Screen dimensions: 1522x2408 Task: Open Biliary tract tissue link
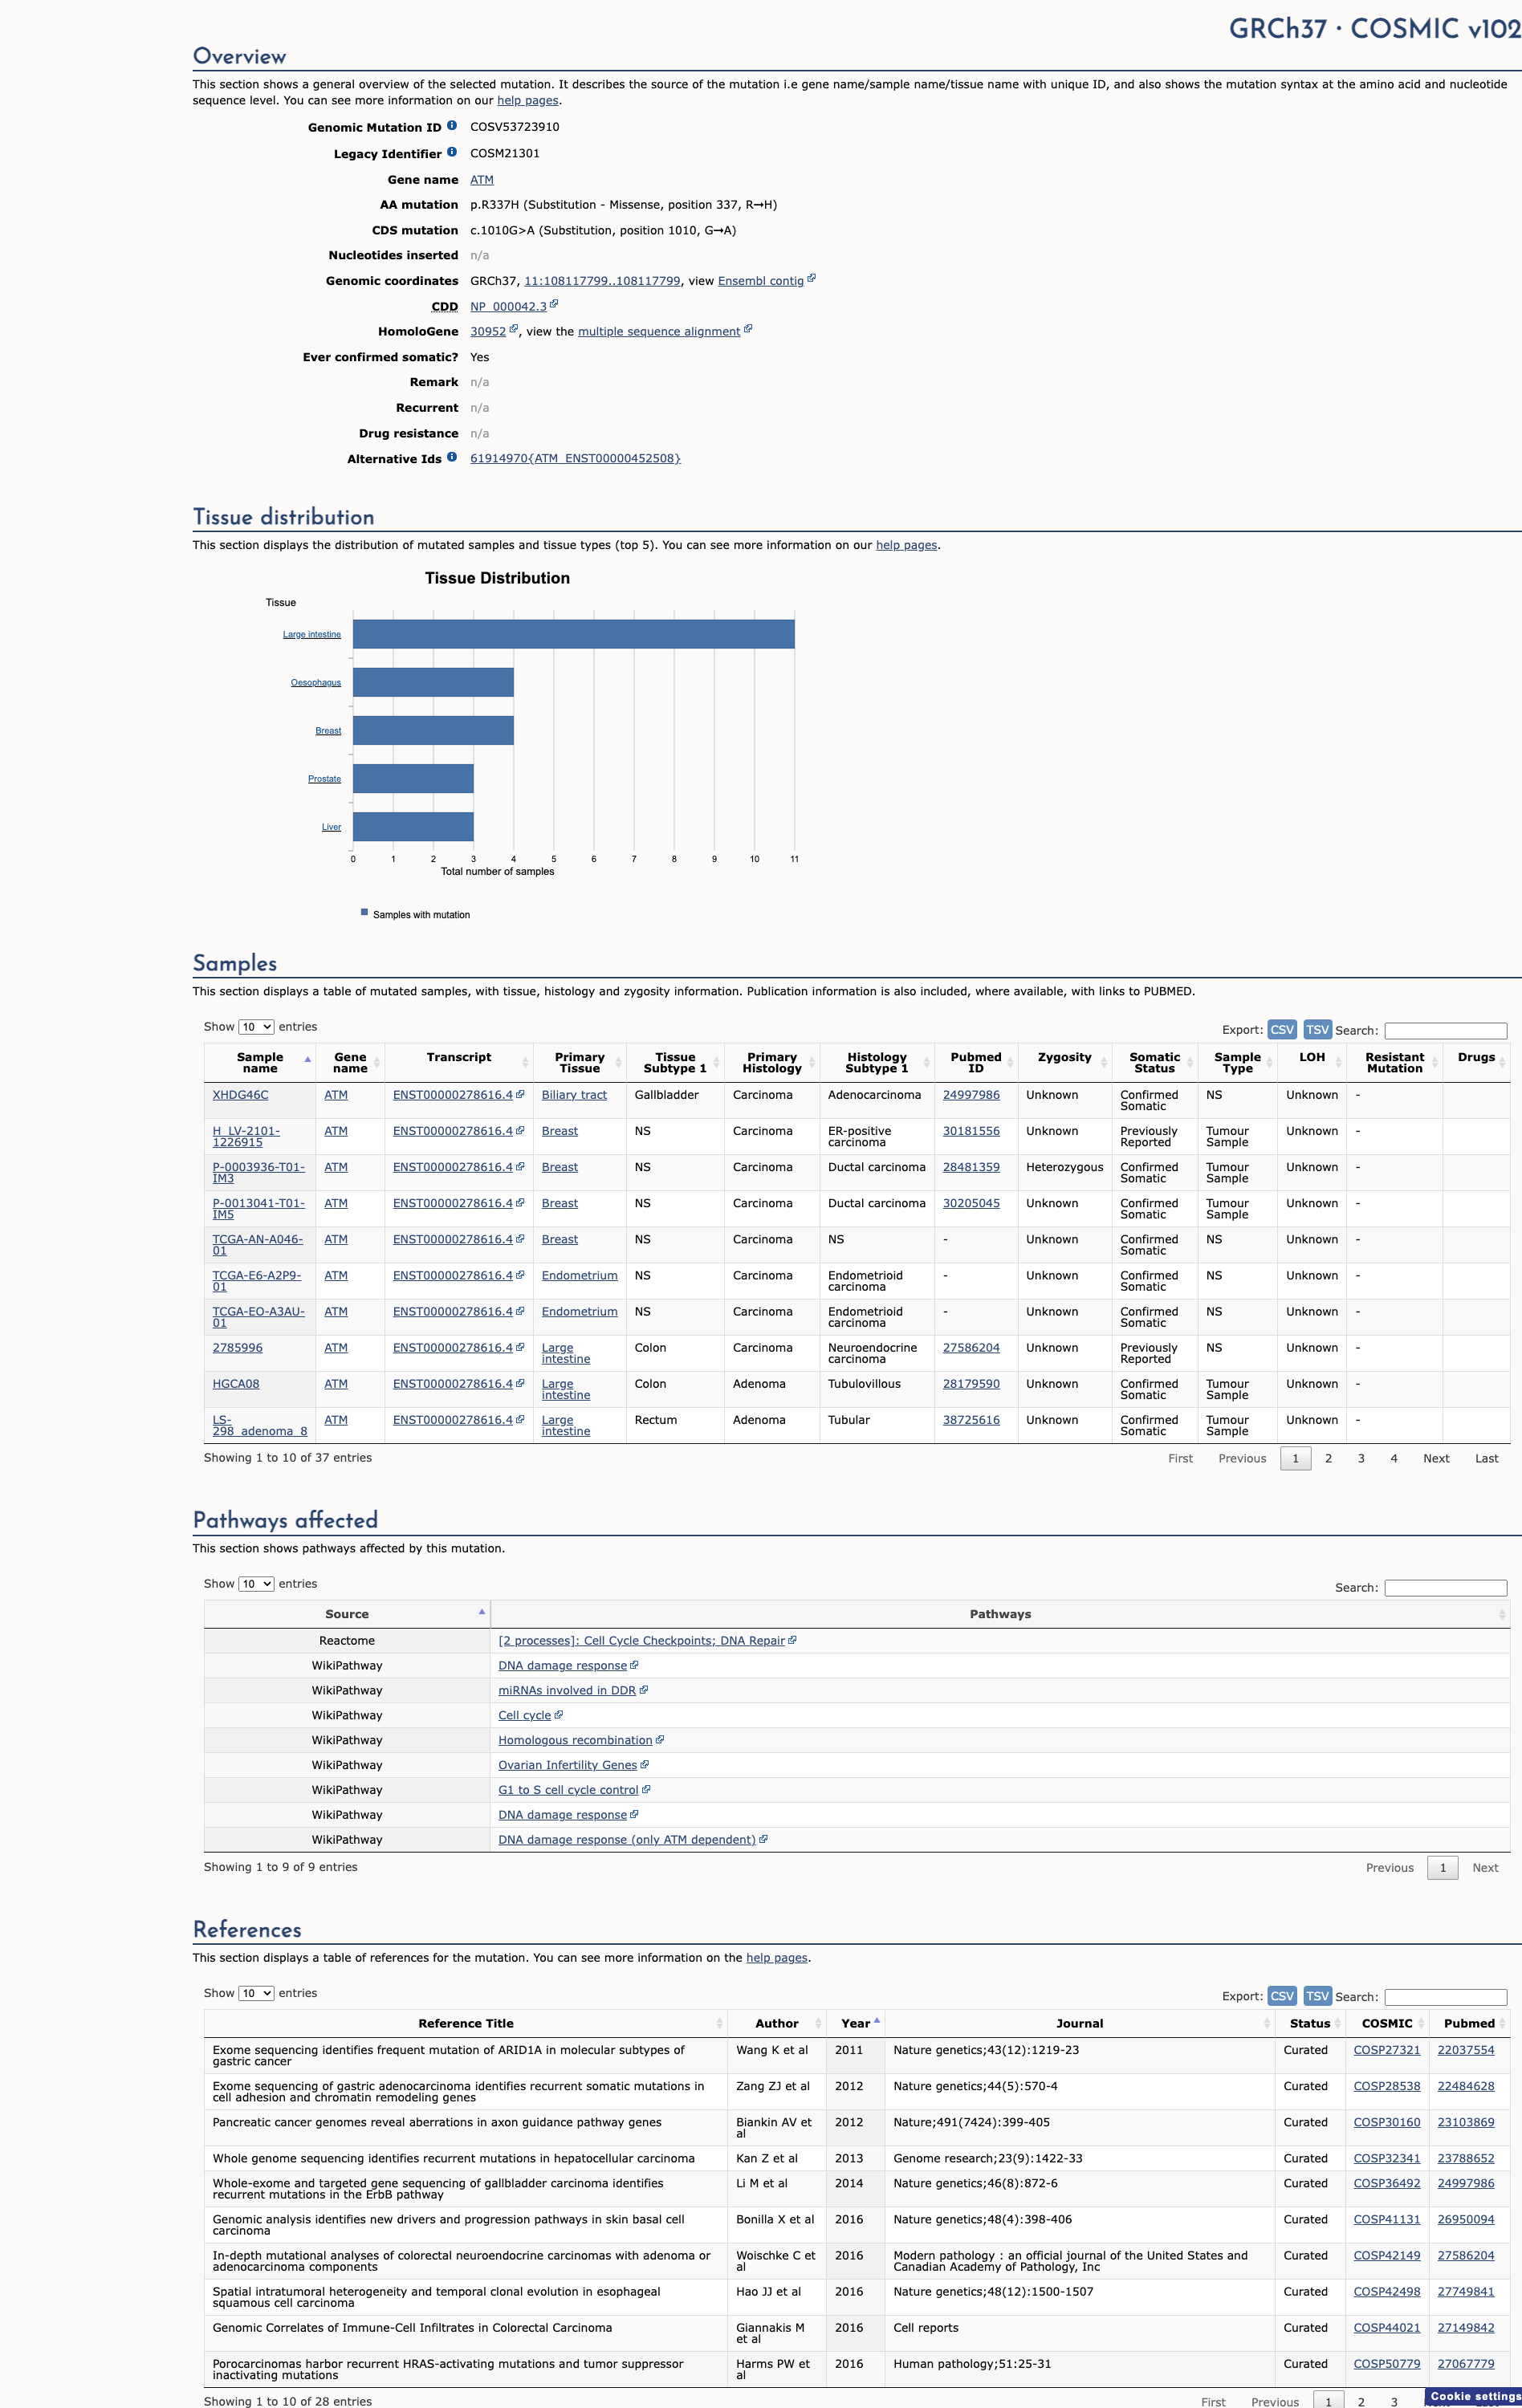coord(574,1095)
